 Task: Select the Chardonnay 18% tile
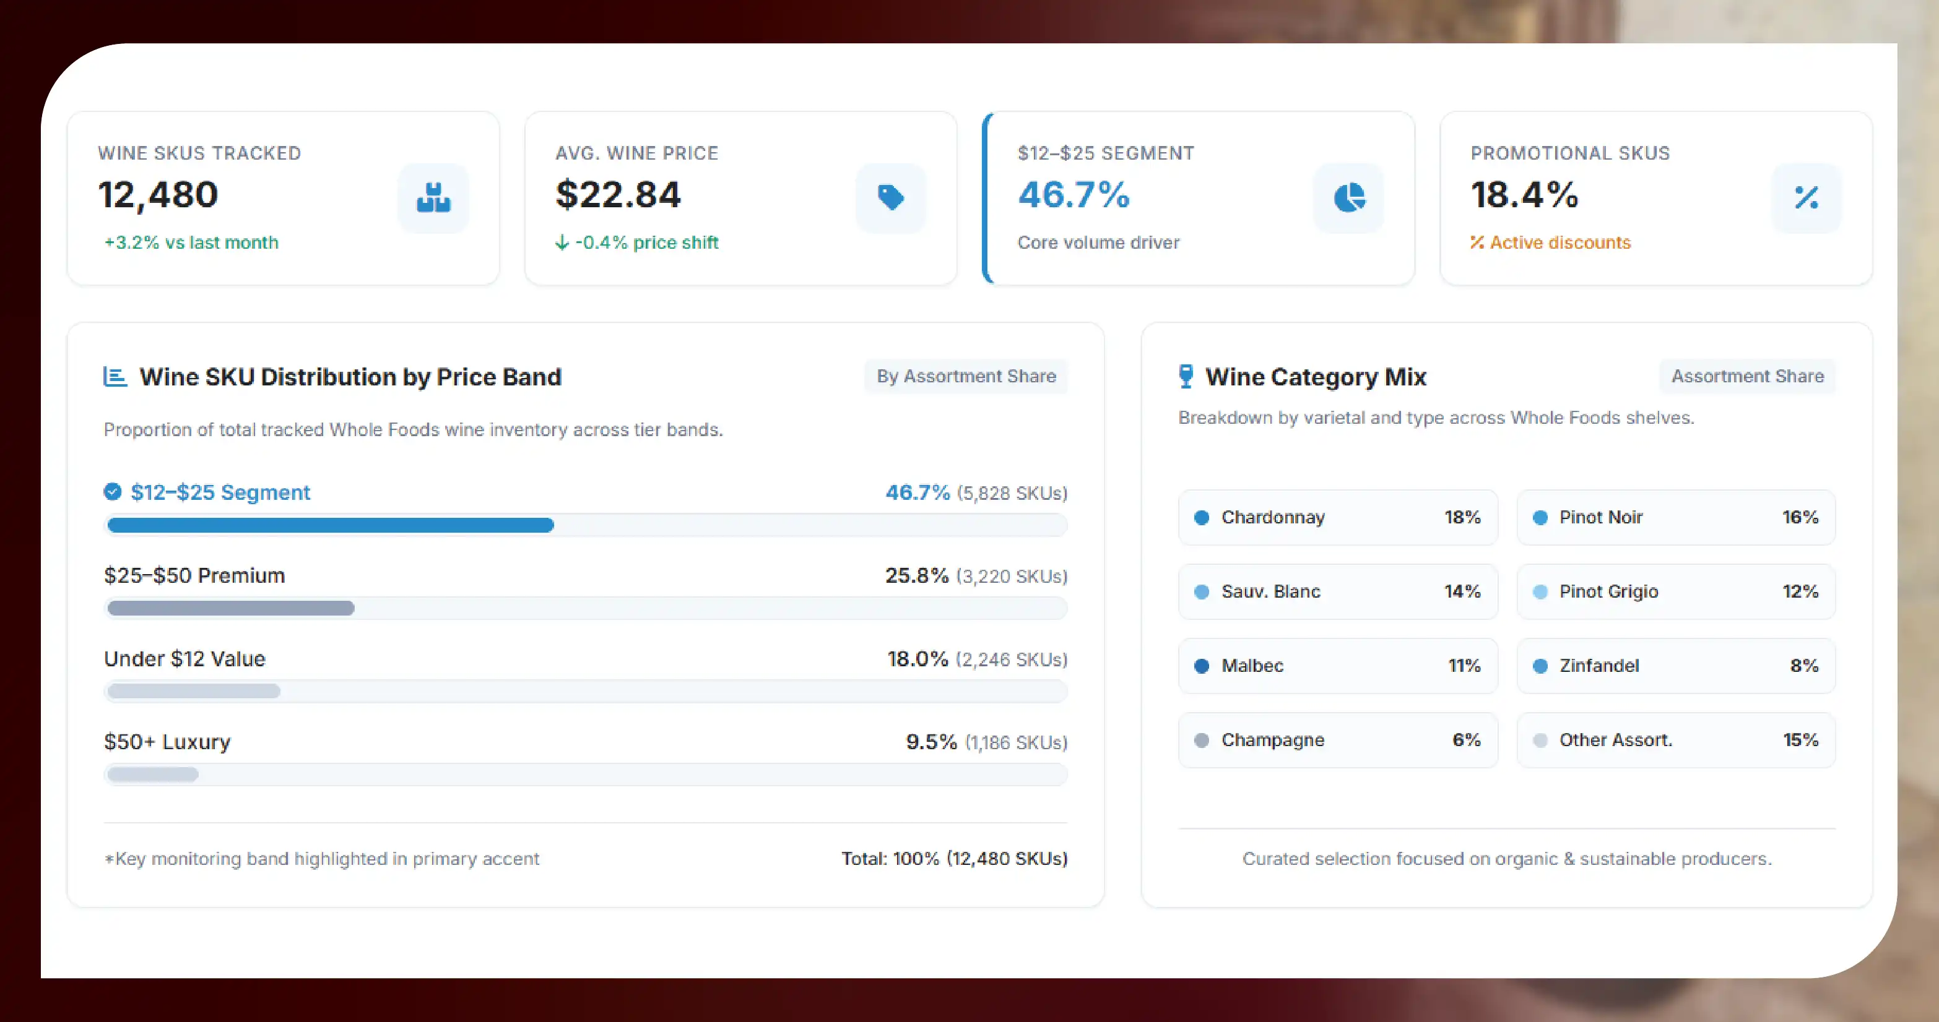pos(1338,517)
